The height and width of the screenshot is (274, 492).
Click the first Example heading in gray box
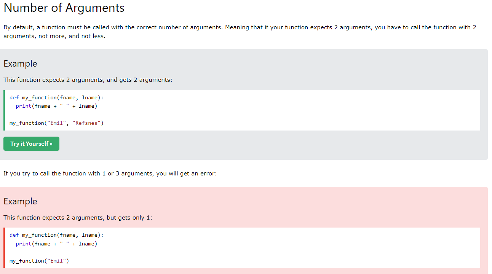coord(20,64)
